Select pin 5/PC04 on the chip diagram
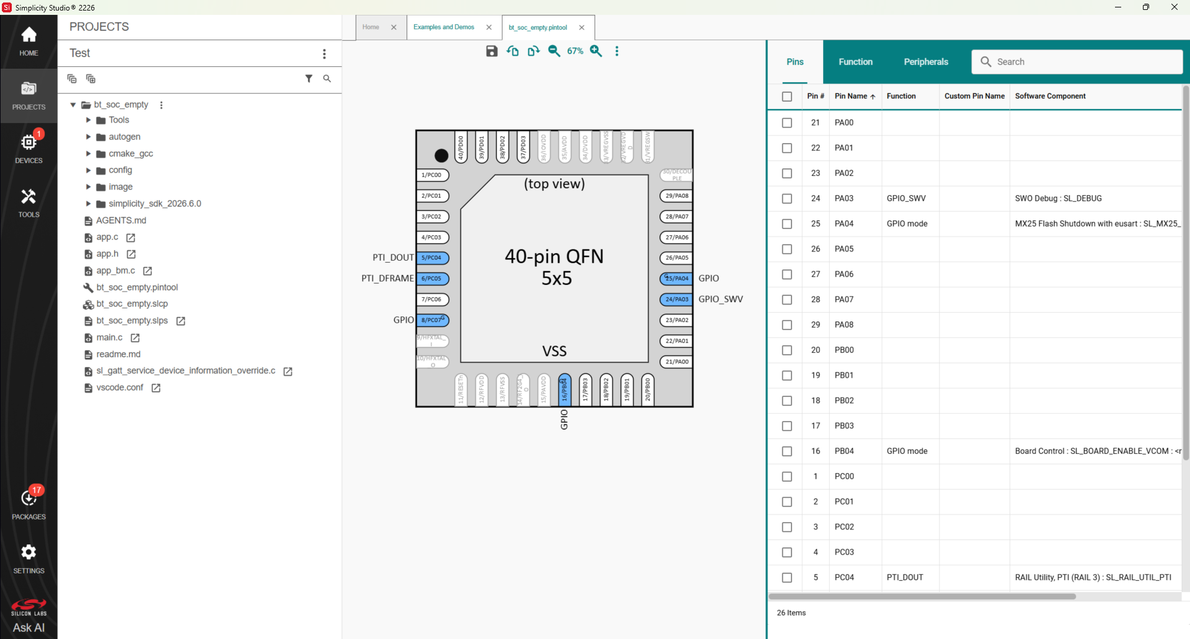 pyautogui.click(x=432, y=258)
